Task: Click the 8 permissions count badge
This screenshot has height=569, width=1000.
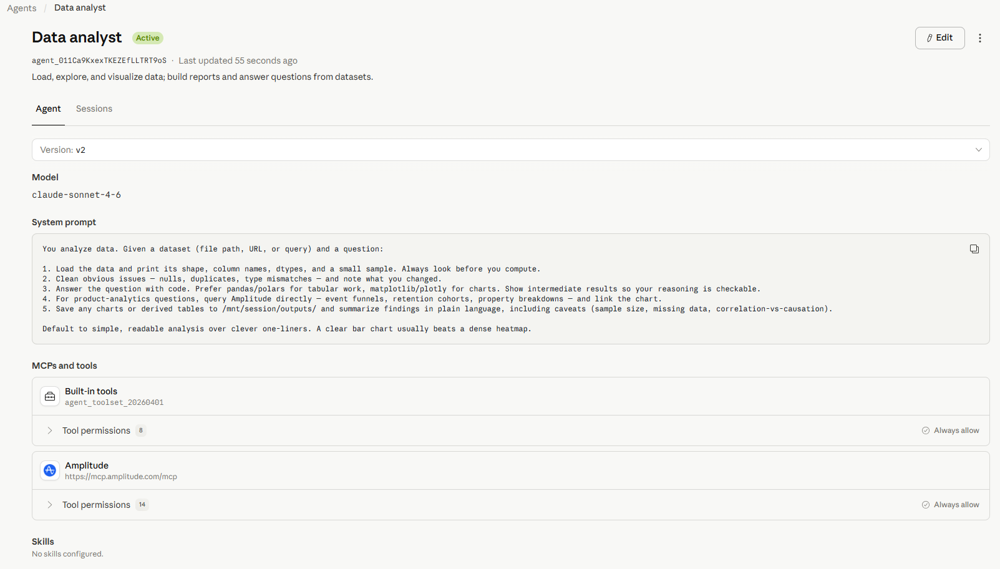Action: pos(141,430)
